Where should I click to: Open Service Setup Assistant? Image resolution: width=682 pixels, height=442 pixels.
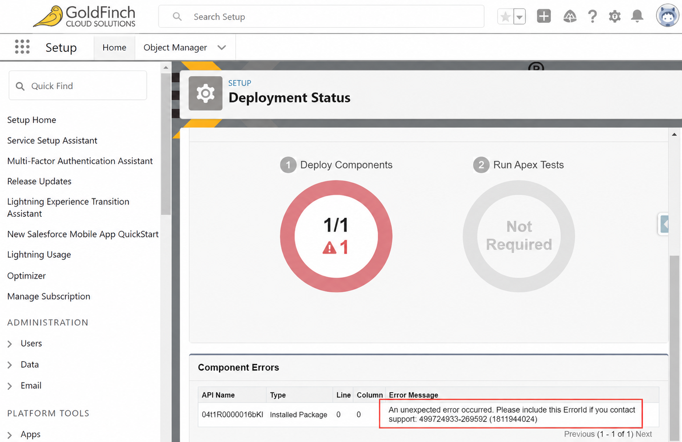52,141
